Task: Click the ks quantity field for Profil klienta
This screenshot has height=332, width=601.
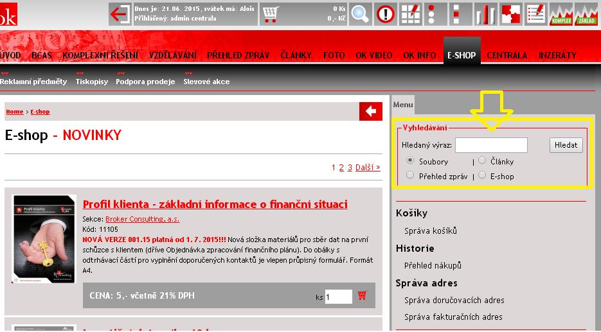Action: point(339,297)
